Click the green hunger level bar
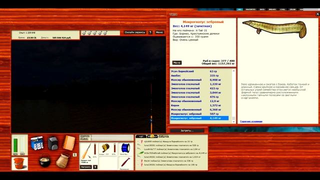320x180 pixels. [x=15, y=145]
